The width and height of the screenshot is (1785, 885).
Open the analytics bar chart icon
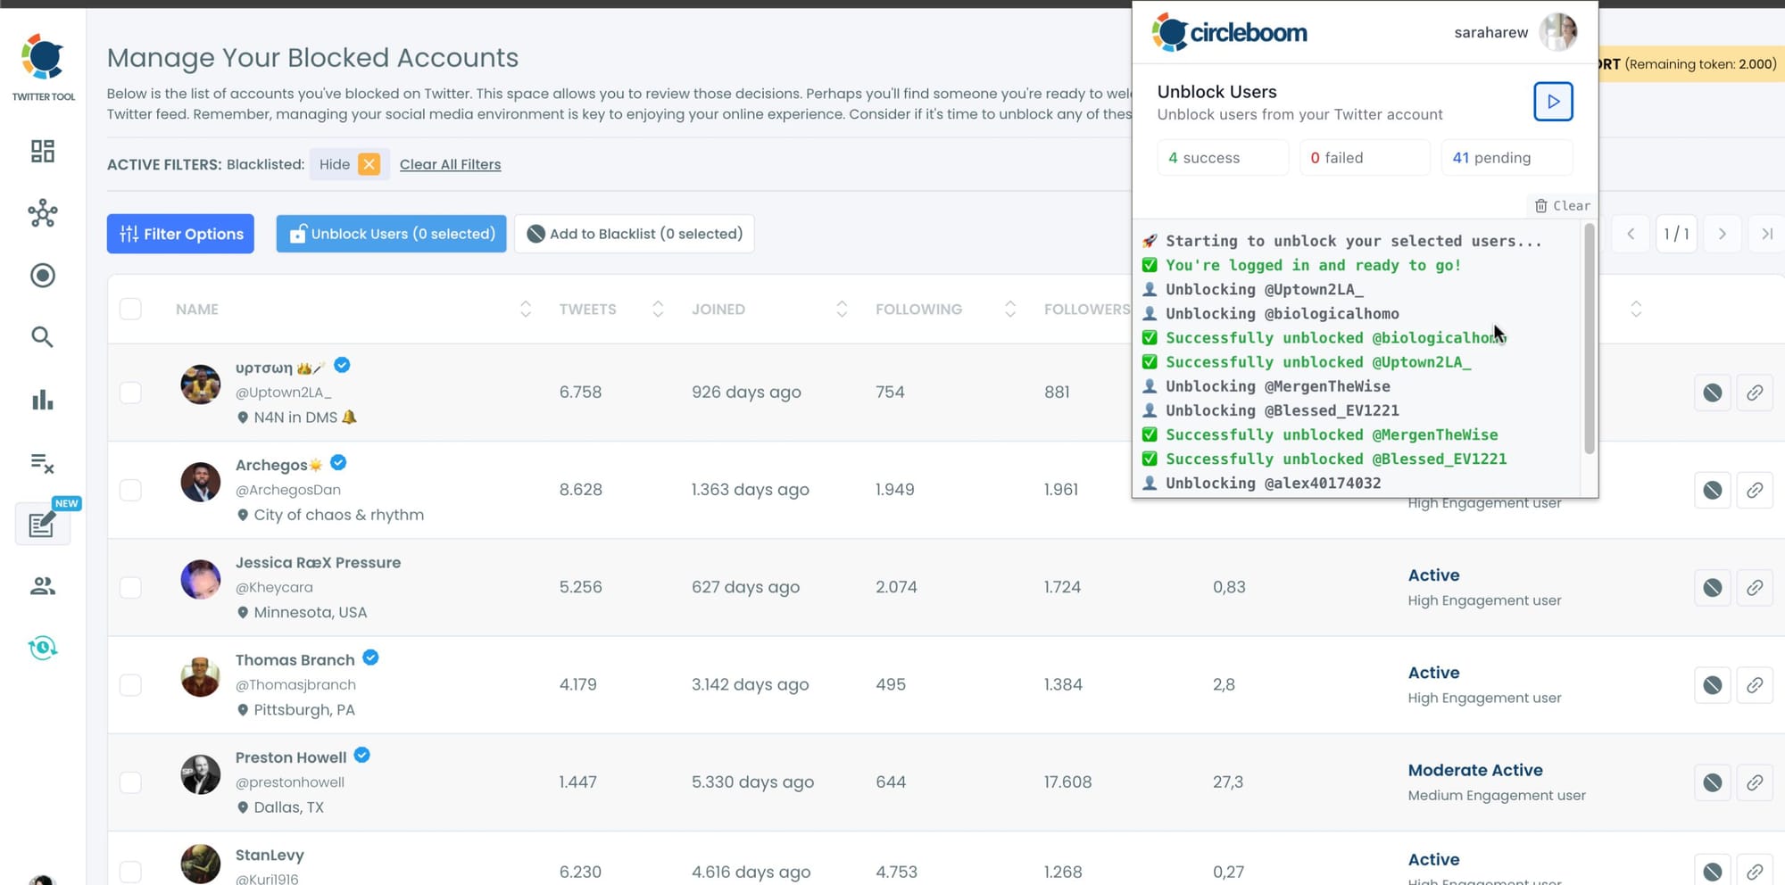42,400
